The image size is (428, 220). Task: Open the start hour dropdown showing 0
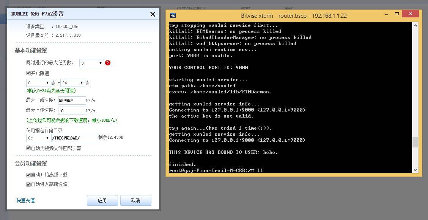[x=38, y=83]
